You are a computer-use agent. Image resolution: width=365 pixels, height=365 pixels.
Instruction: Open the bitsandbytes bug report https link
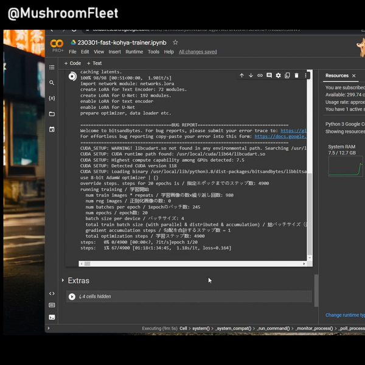[294, 131]
